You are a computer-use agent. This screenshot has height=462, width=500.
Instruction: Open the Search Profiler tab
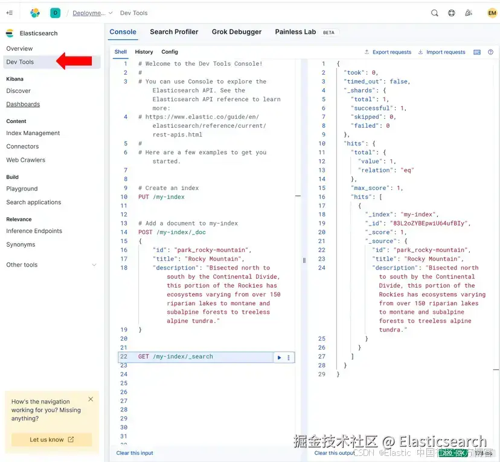(x=174, y=32)
